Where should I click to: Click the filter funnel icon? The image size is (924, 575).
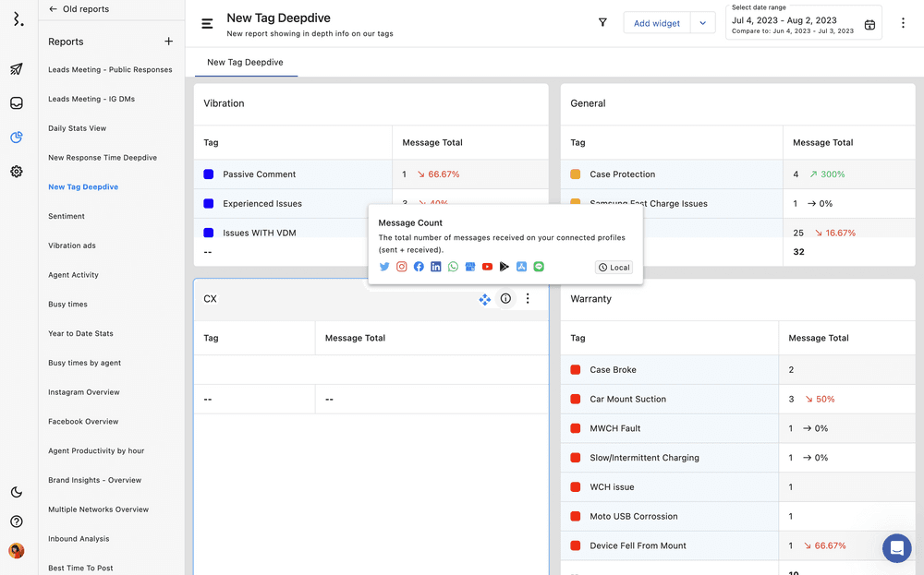pos(602,23)
